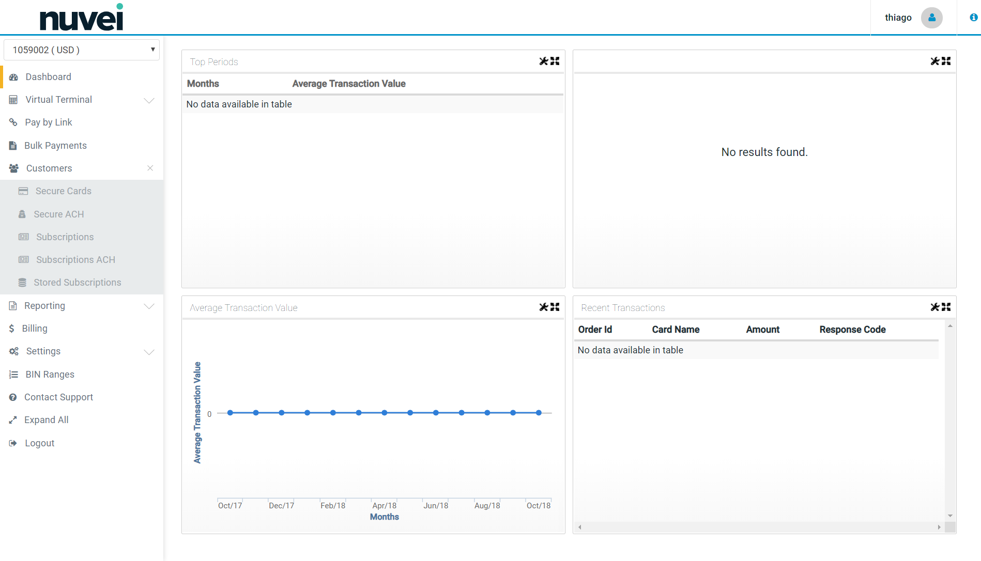Expand the Reporting menu section
This screenshot has width=981, height=561.
(149, 306)
